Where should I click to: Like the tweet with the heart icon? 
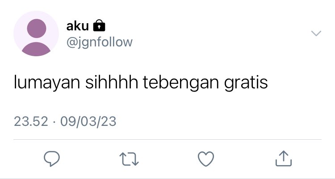point(206,159)
